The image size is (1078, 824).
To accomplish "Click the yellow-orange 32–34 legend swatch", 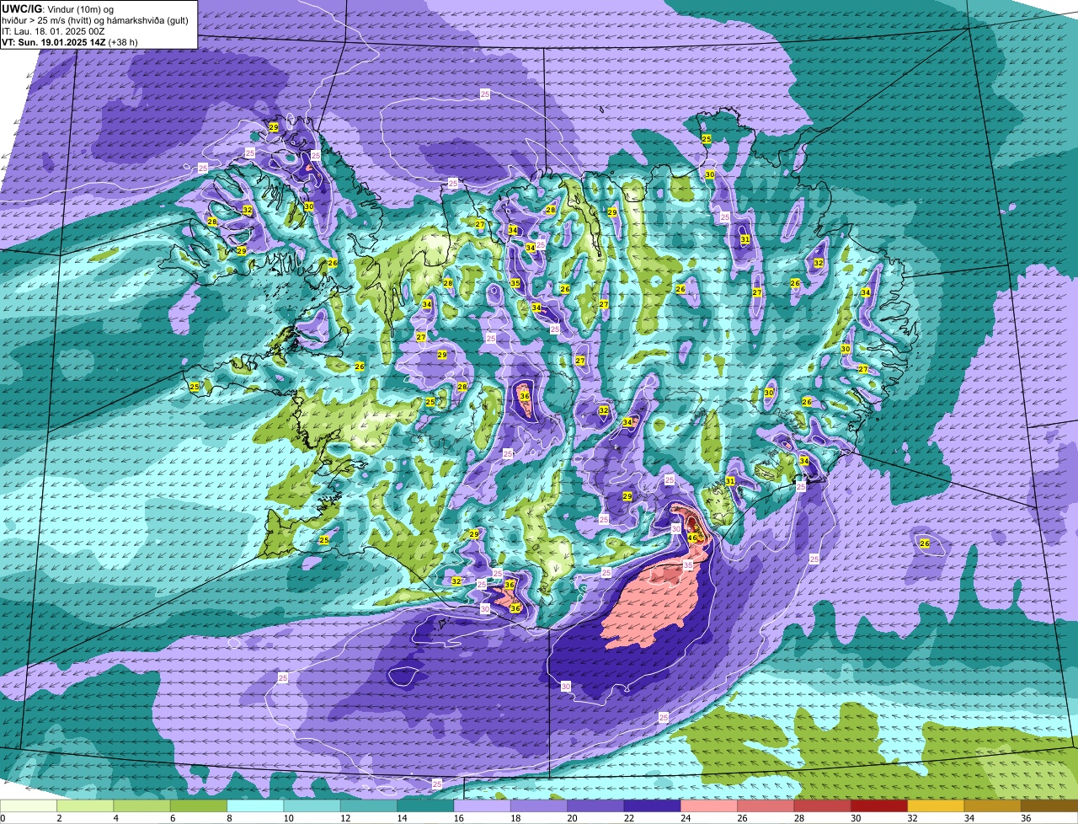I will pyautogui.click(x=936, y=806).
